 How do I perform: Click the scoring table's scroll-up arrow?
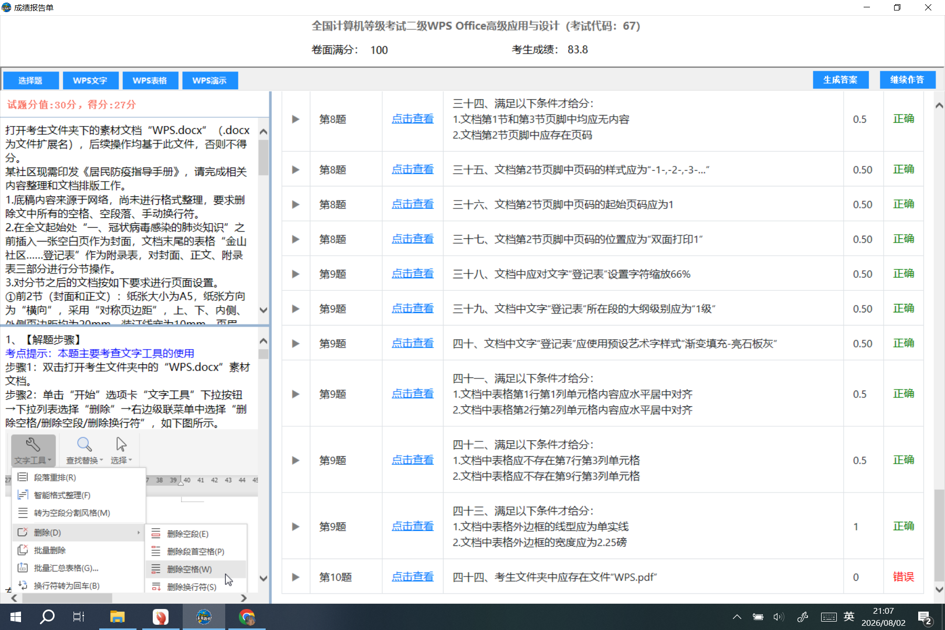[x=939, y=106]
